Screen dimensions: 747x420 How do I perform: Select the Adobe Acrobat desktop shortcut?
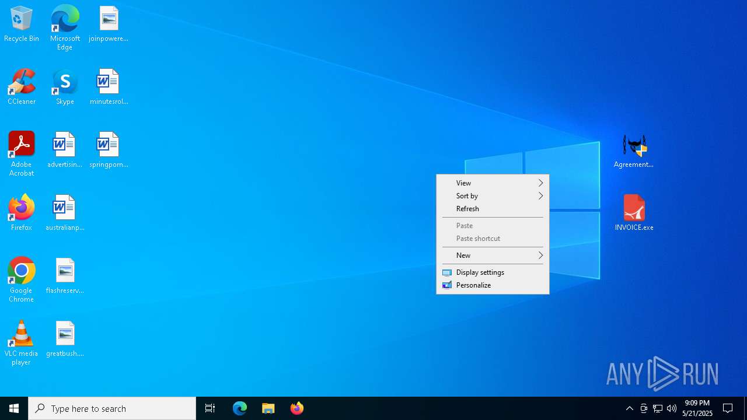pos(22,154)
